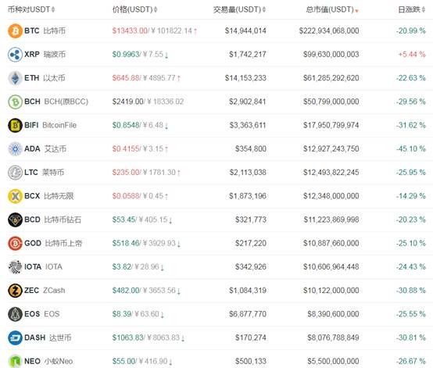
Task: Click NEO market cap $5,500,000,000
Action: (333, 361)
